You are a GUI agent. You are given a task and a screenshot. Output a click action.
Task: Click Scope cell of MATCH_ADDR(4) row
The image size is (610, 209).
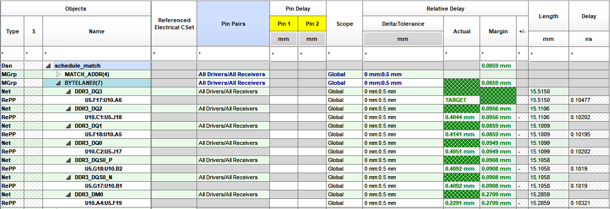pos(344,74)
